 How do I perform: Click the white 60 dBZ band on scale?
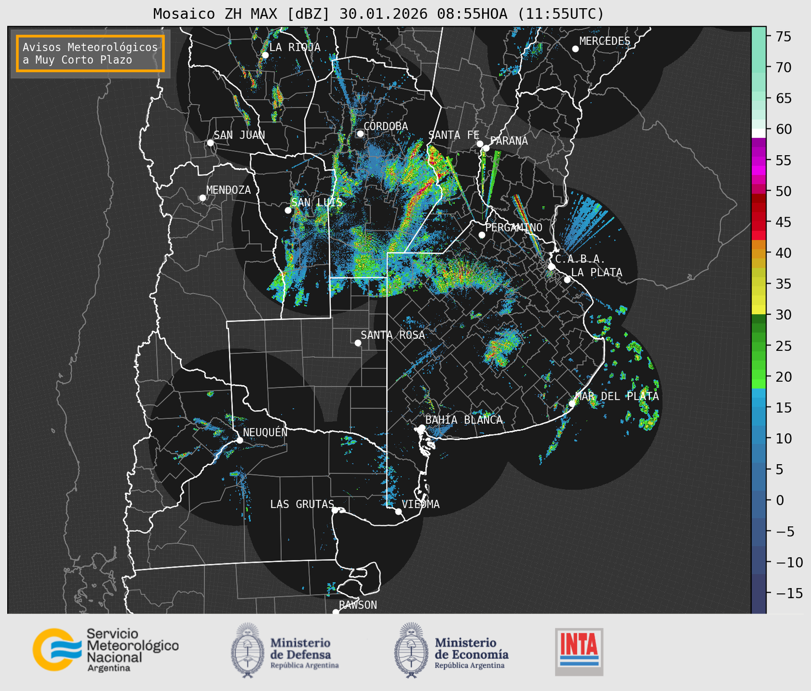(758, 132)
